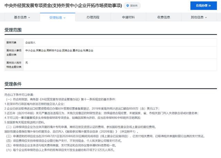Click item 4 about 不可重复申报财政专项资金

73,118
